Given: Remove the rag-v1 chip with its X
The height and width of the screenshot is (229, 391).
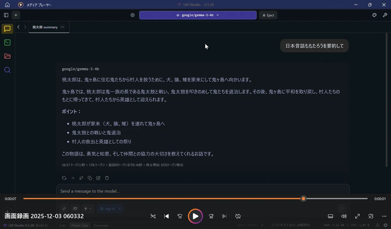Looking at the screenshot, I should tap(120, 209).
